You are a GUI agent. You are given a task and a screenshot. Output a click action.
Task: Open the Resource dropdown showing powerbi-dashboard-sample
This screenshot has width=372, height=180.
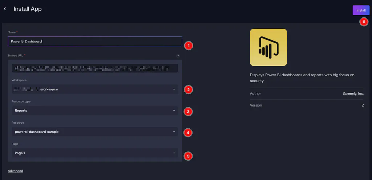(95, 132)
